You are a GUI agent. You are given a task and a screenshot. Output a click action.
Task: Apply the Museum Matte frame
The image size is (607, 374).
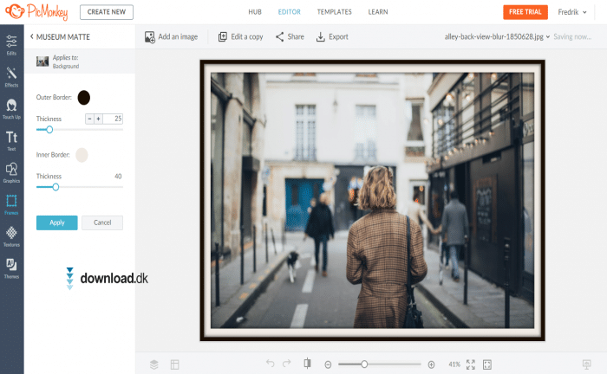(56, 222)
